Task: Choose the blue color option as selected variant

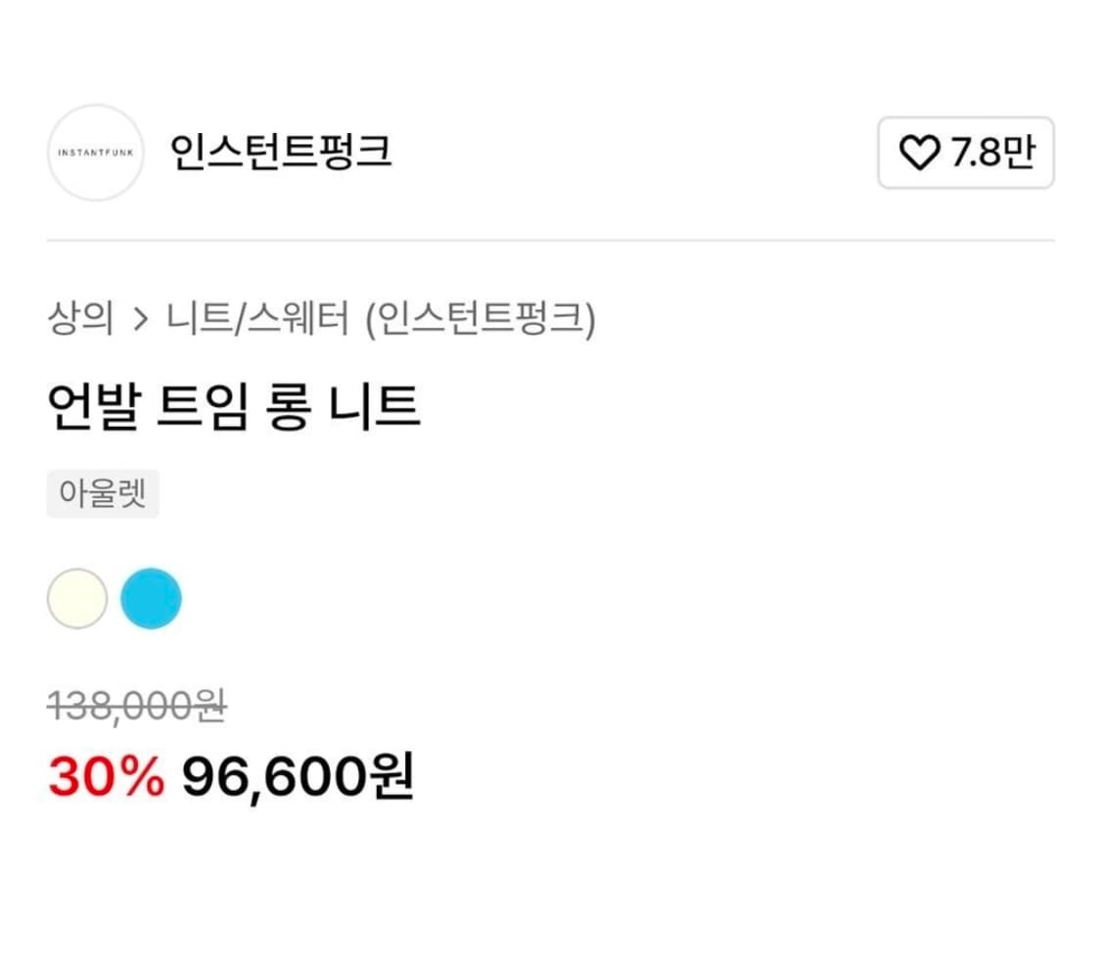Action: point(152,598)
